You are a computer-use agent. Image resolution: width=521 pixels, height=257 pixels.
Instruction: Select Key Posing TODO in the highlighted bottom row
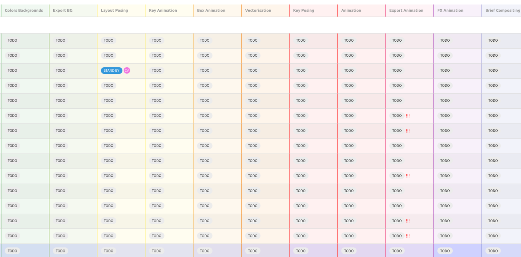(x=301, y=251)
